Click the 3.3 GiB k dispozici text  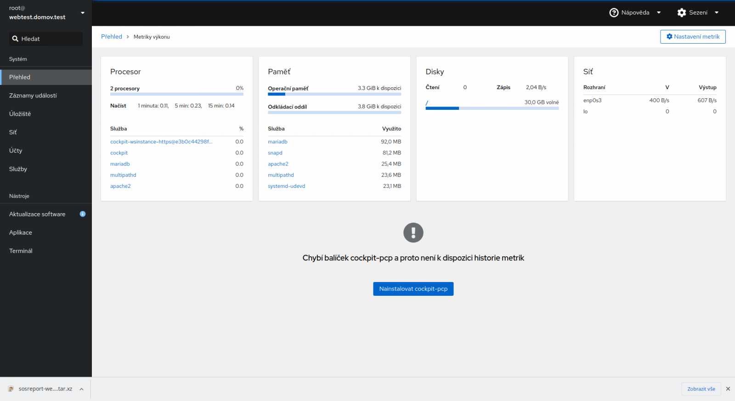379,88
